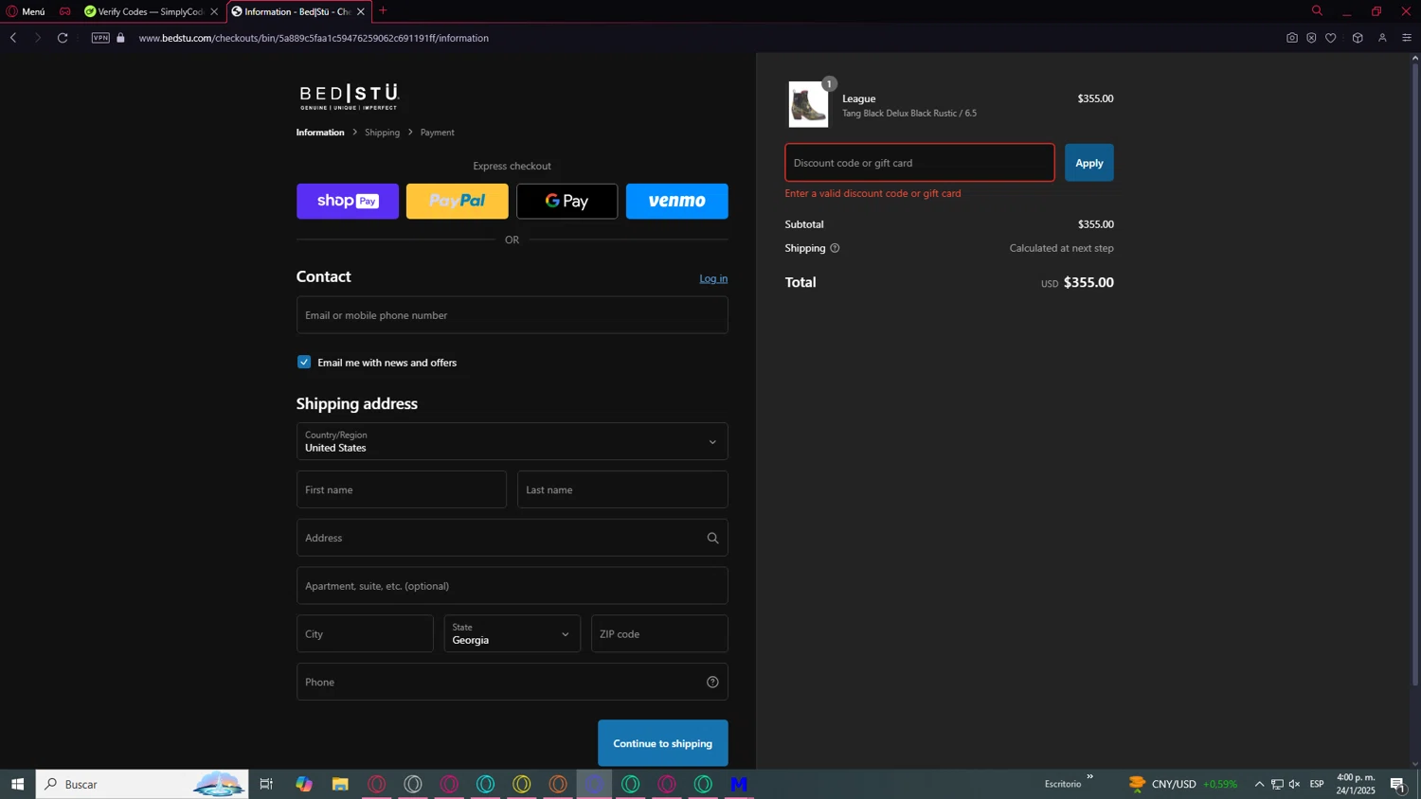Click Continue to shipping button
Screen dimensions: 1421x799
point(663,743)
